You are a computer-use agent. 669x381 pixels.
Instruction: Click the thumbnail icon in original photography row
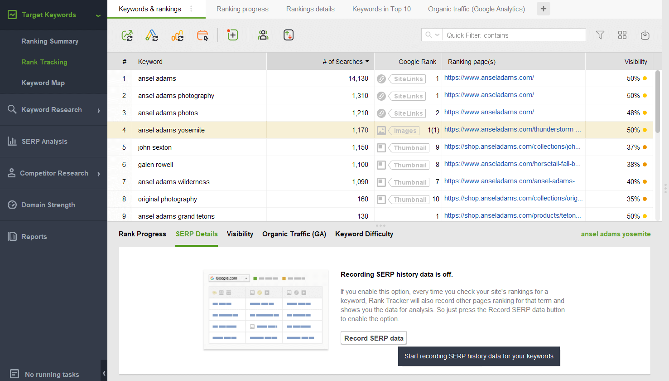[x=381, y=200]
